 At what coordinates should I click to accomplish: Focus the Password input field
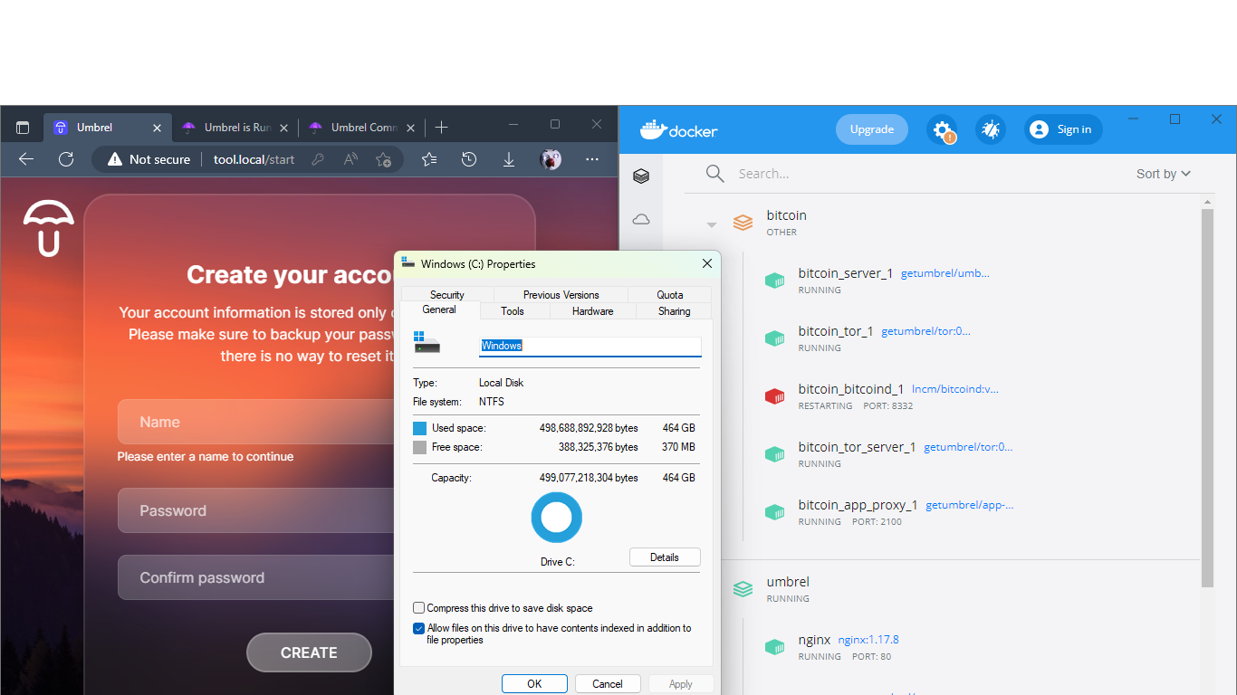256,510
